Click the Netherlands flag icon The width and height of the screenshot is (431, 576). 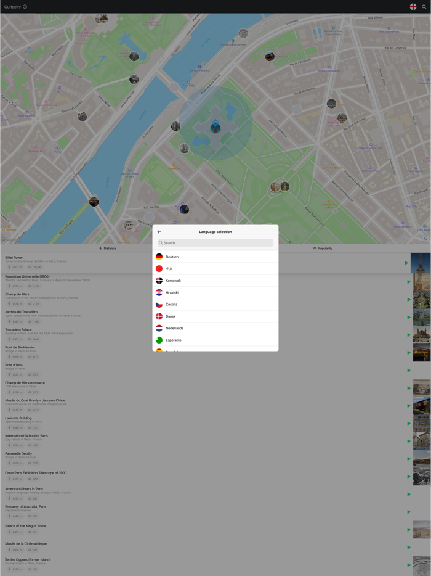click(159, 329)
